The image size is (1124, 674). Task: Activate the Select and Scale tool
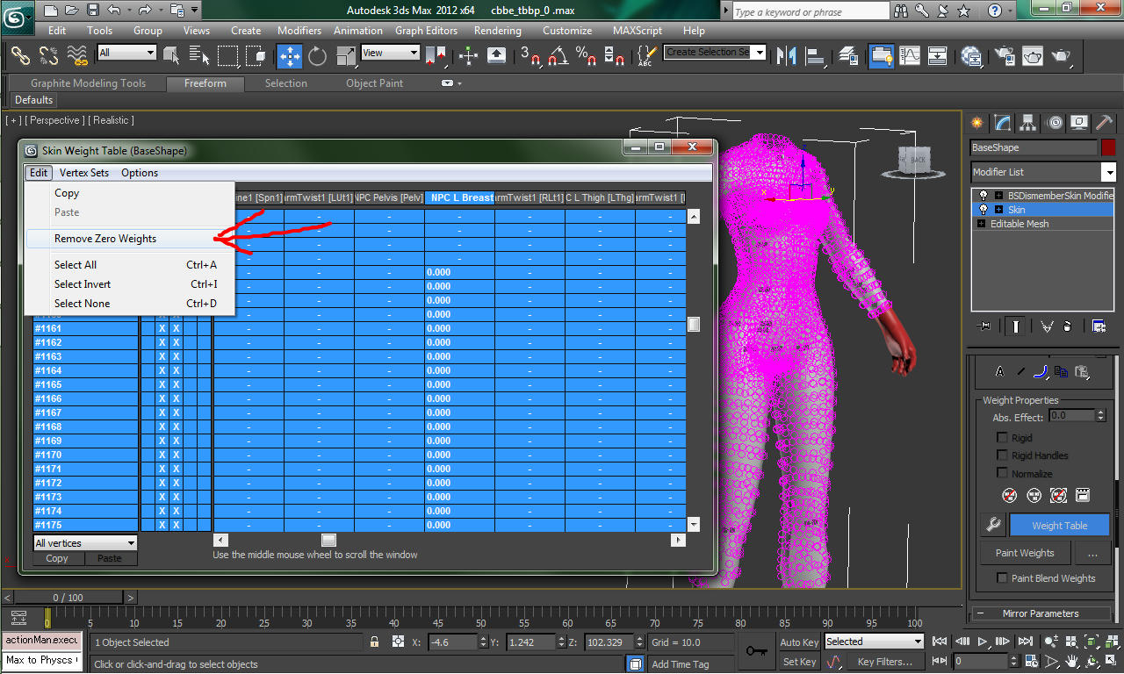346,55
